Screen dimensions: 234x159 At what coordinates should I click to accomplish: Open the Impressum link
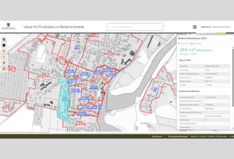pyautogui.click(x=157, y=137)
